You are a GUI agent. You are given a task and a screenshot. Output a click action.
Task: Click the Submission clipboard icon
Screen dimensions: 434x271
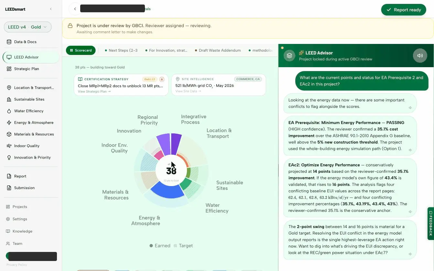(9, 188)
